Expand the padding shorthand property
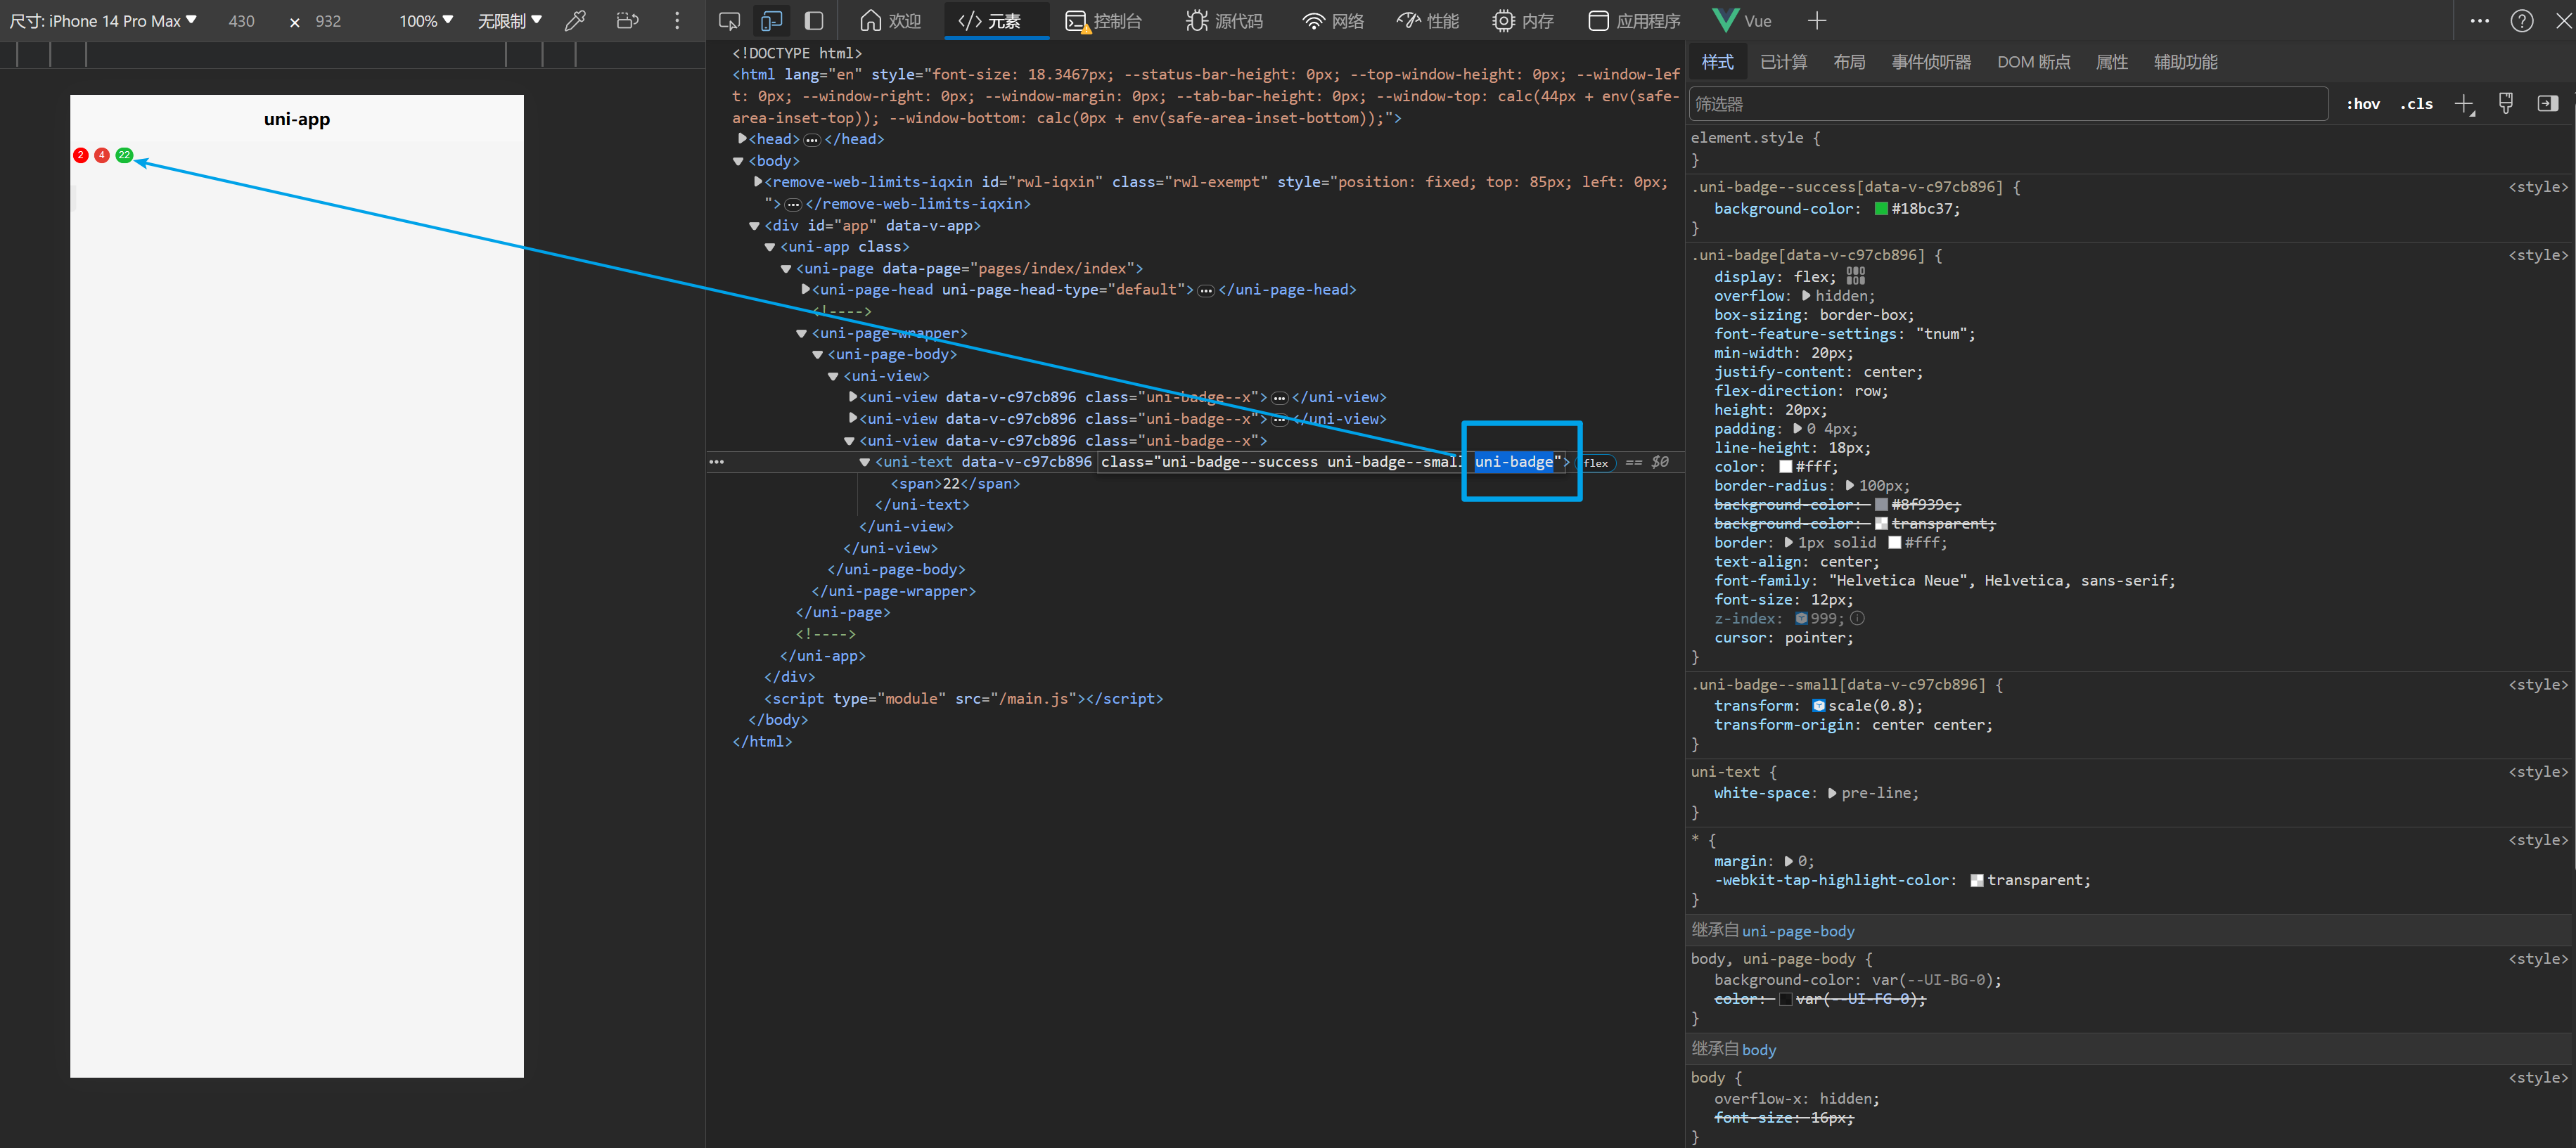The height and width of the screenshot is (1148, 2576). coord(1798,429)
